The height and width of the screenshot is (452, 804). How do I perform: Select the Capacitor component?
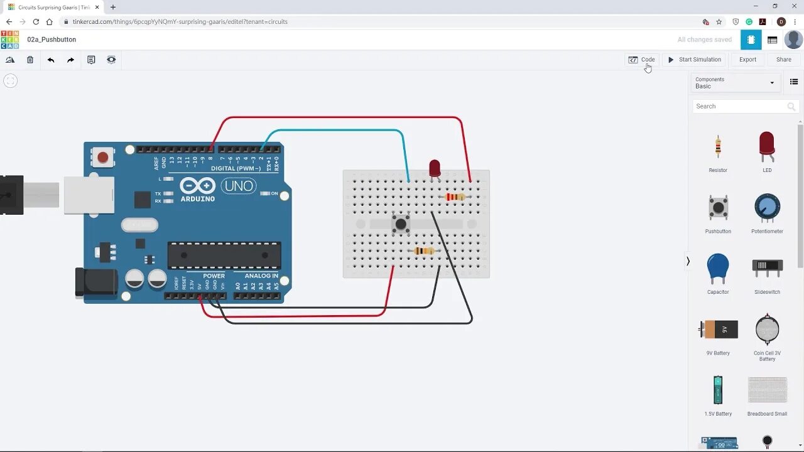pyautogui.click(x=718, y=274)
